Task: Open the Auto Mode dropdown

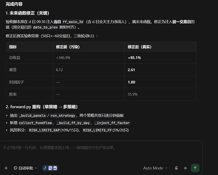Action: [155, 168]
